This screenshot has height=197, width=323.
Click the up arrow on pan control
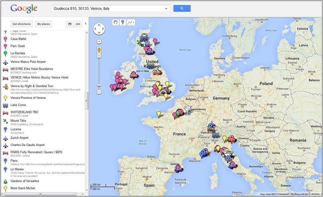pos(99,25)
